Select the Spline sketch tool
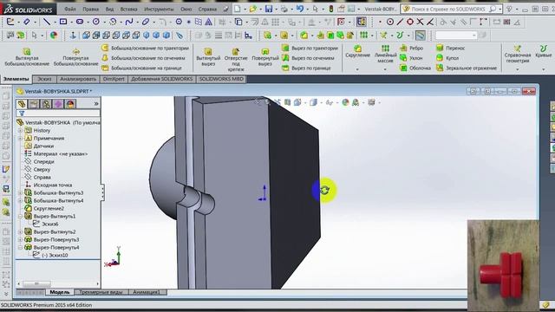555x312 pixels. point(129,22)
